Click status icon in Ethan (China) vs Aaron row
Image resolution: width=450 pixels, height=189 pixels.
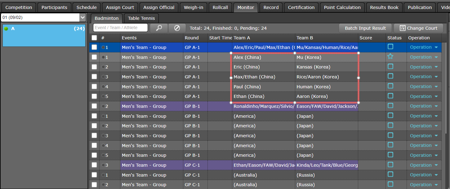(390, 96)
